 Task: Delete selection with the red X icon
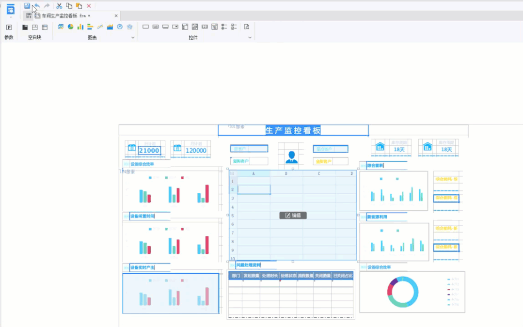tap(89, 6)
